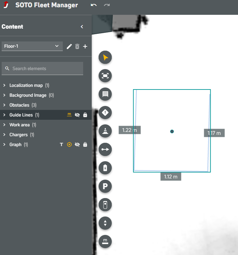The width and height of the screenshot is (238, 255).
Task: Focus the Search elements field
Action: coord(42,68)
